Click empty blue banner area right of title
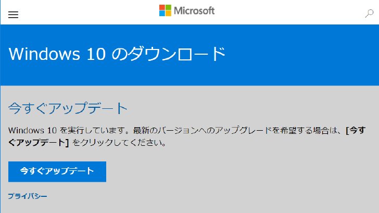The width and height of the screenshot is (379, 213). pos(302,54)
